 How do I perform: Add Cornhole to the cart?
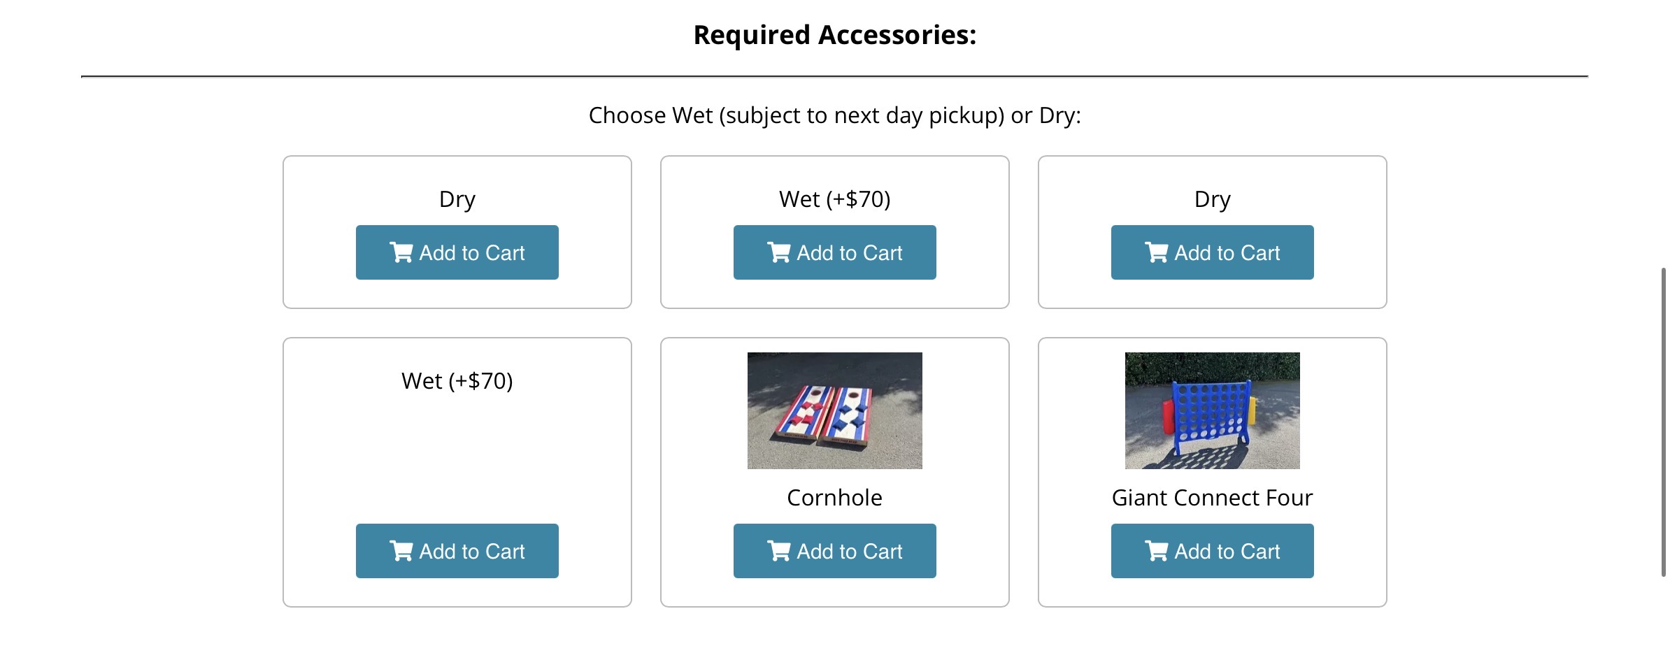[x=834, y=551]
